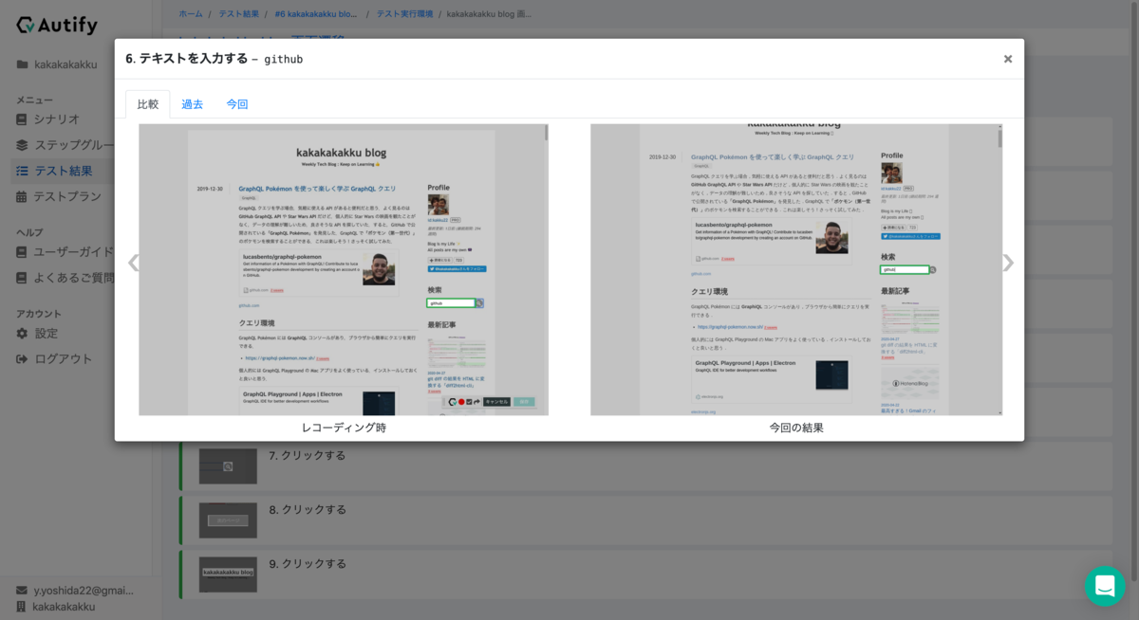The height and width of the screenshot is (620, 1139).
Task: Click the ログアウト exit icon
Action: pyautogui.click(x=22, y=359)
